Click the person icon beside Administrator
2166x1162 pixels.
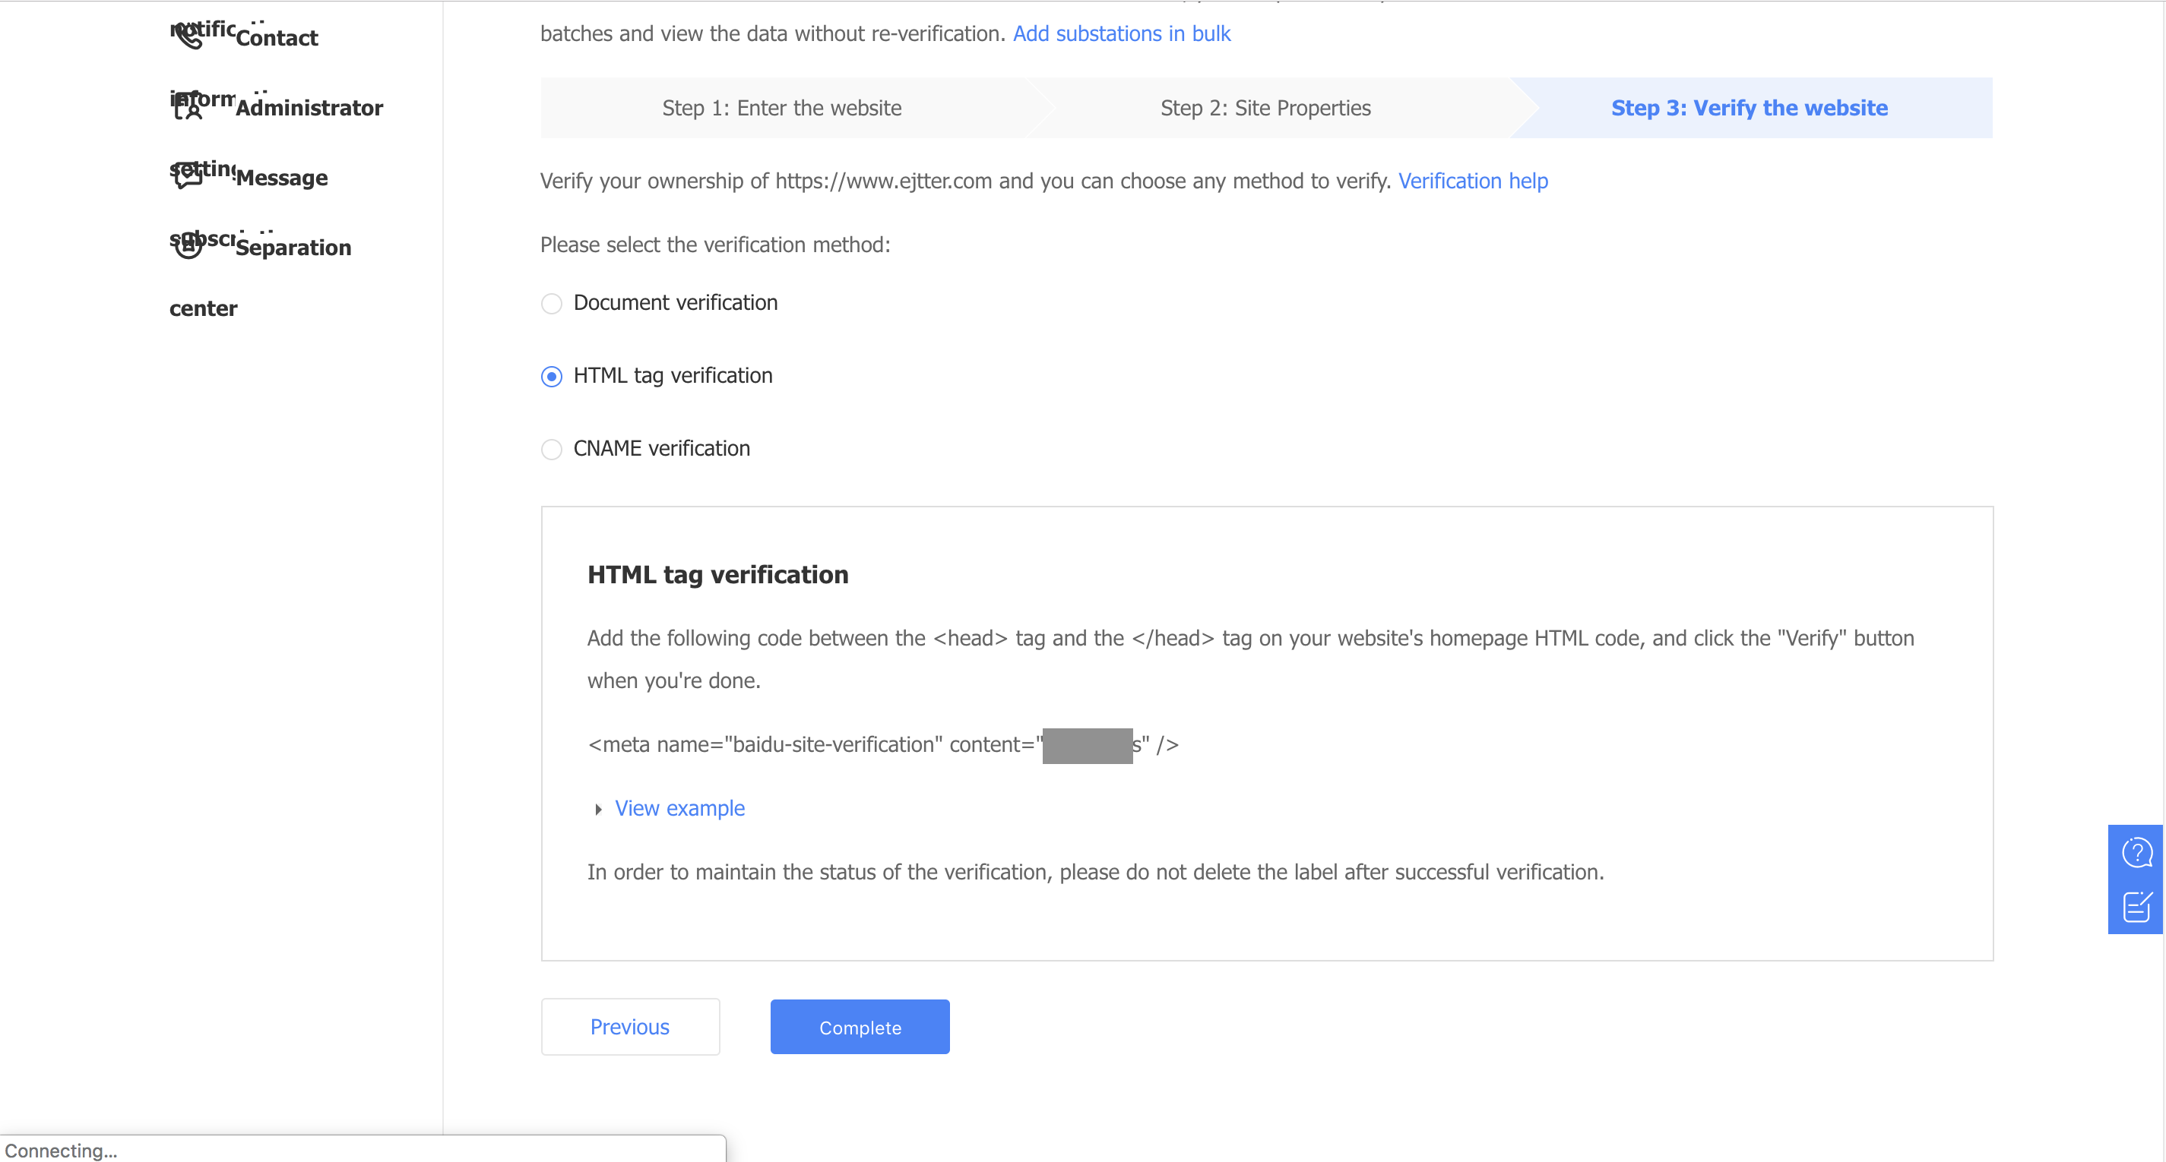(190, 106)
